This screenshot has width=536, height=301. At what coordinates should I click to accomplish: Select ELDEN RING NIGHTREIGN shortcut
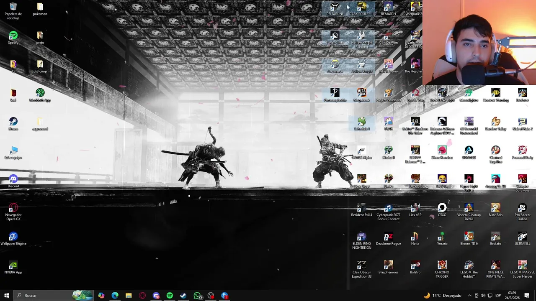(x=361, y=241)
